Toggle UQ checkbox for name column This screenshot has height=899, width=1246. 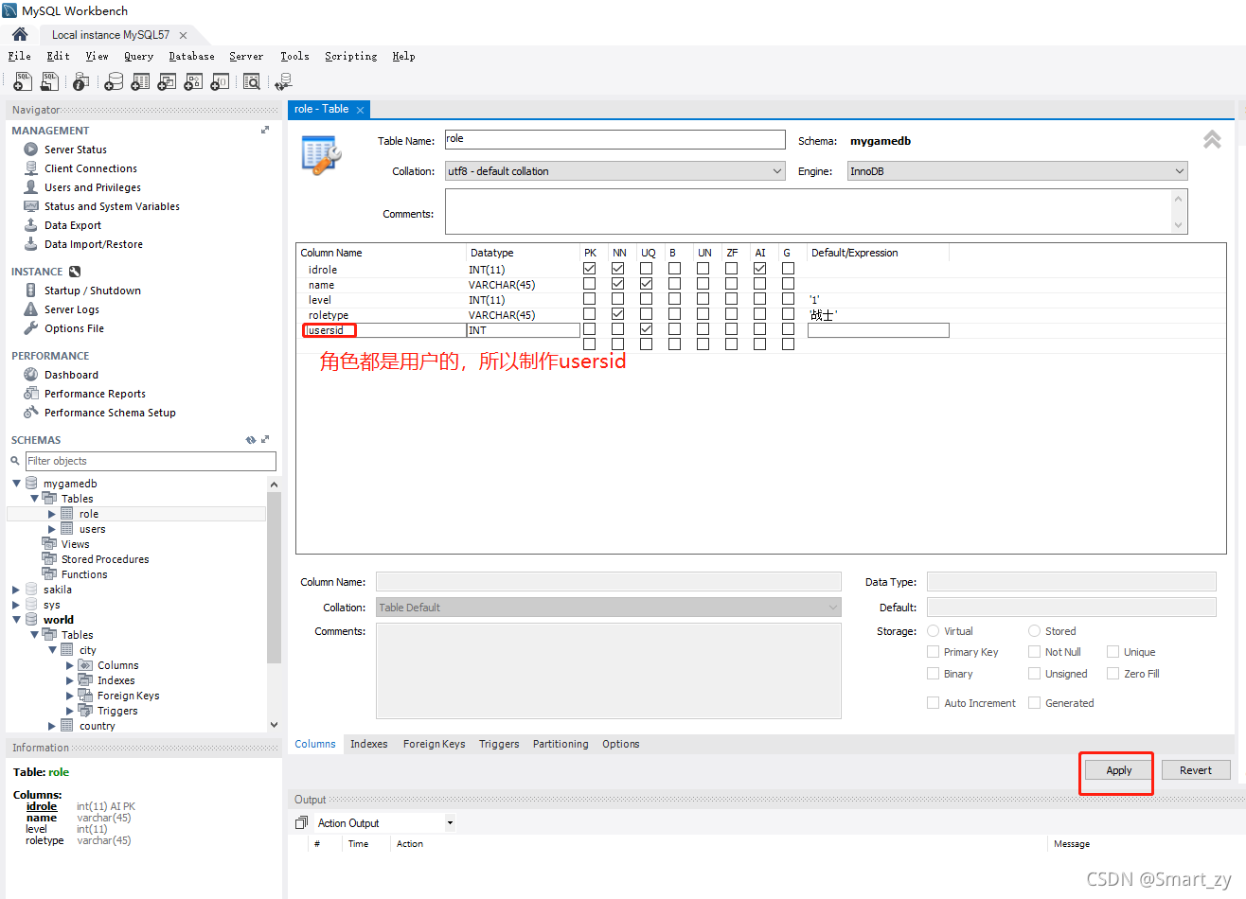[646, 284]
